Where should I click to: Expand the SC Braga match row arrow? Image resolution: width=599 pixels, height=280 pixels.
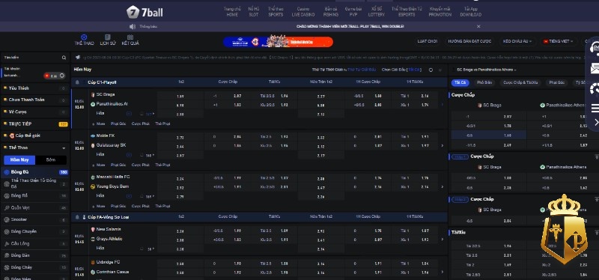click(x=443, y=104)
